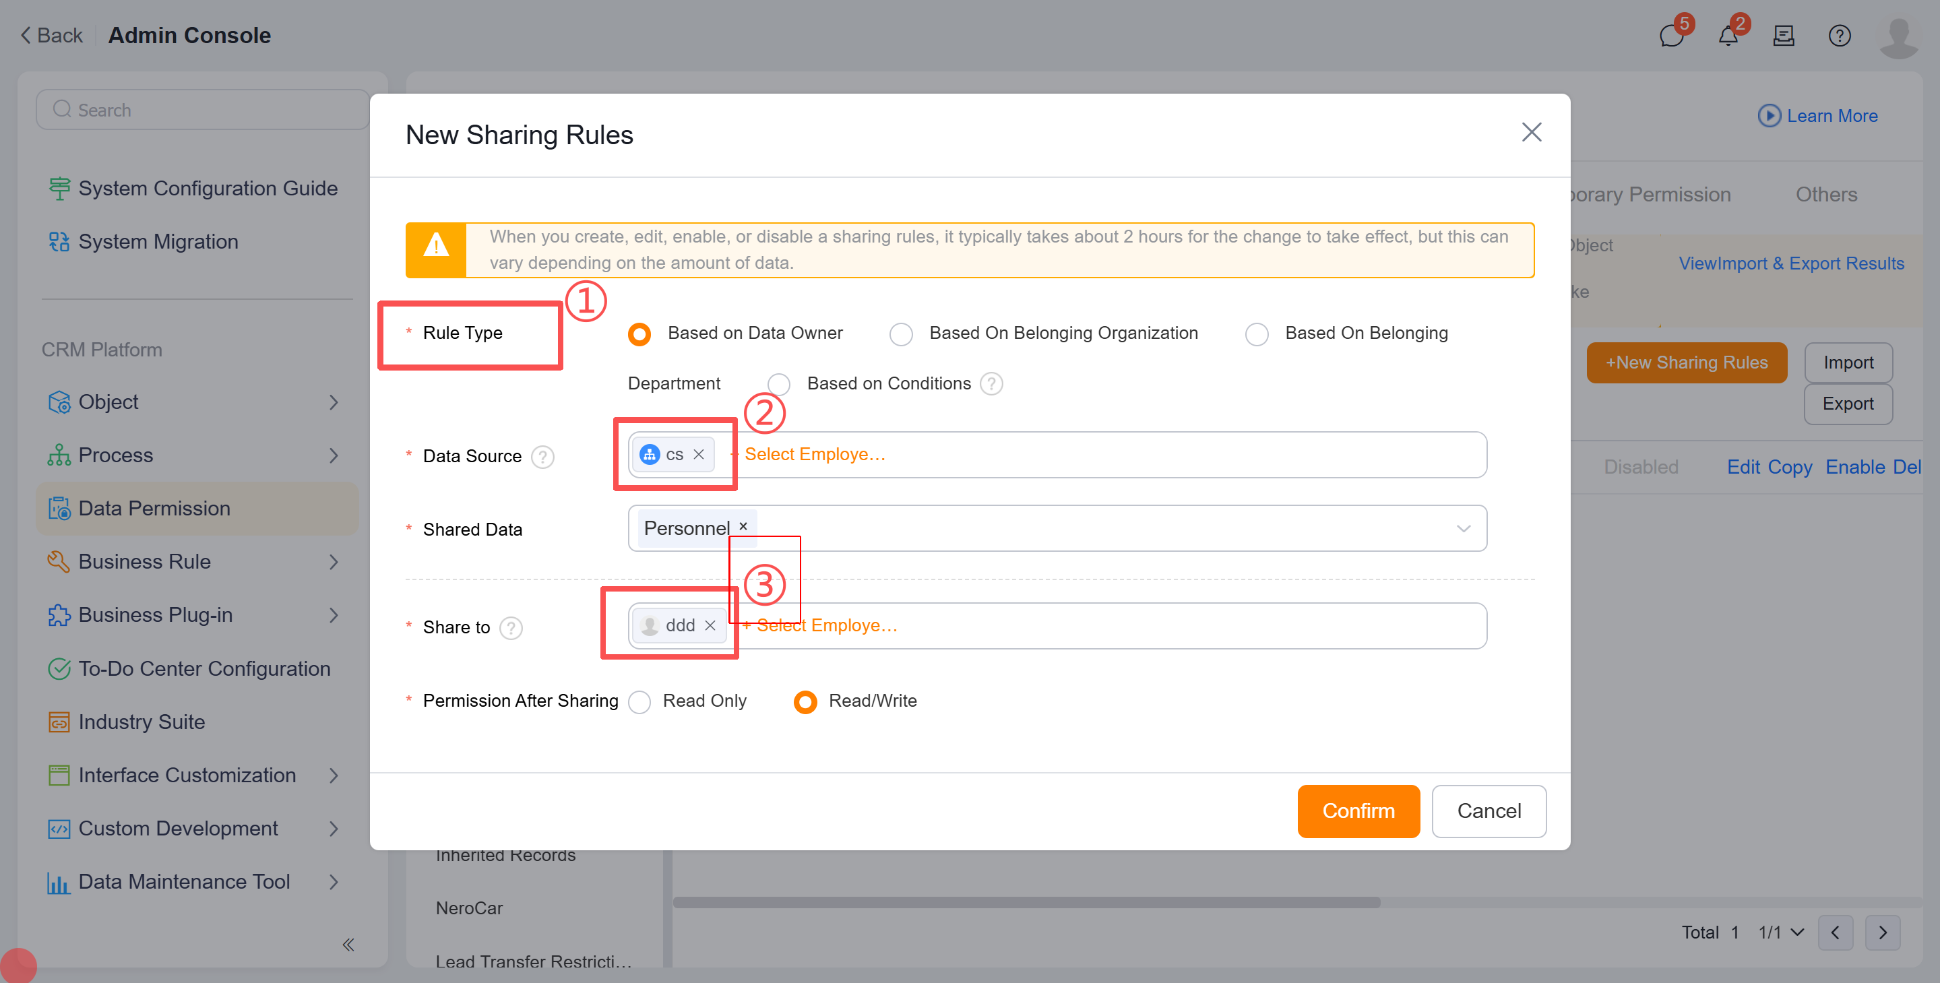This screenshot has width=1940, height=983.
Task: Choose Based on Conditions rule type
Action: [x=780, y=383]
